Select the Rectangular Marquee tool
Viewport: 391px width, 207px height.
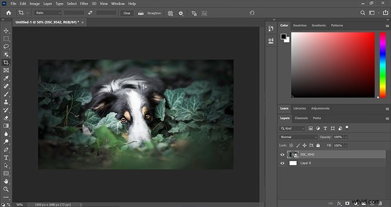click(6, 38)
